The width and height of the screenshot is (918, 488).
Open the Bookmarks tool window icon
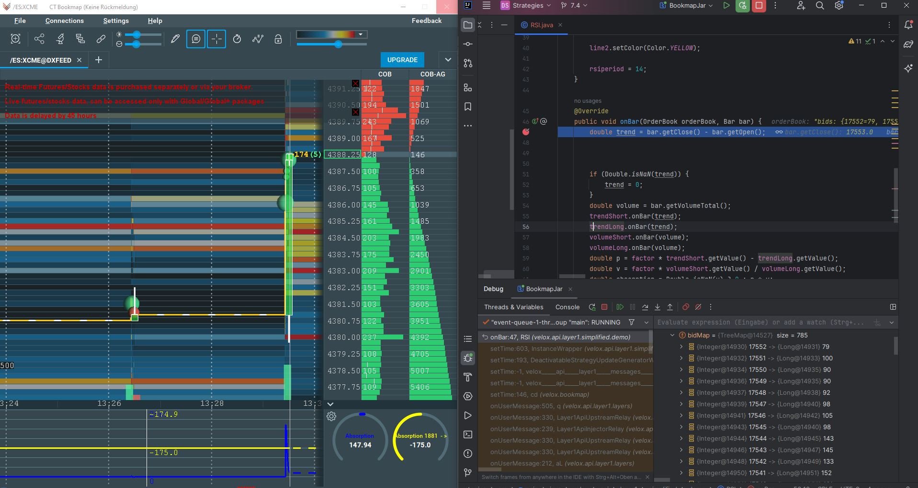(x=468, y=107)
